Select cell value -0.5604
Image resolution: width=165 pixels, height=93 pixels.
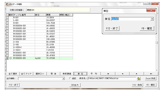pos(53,18)
